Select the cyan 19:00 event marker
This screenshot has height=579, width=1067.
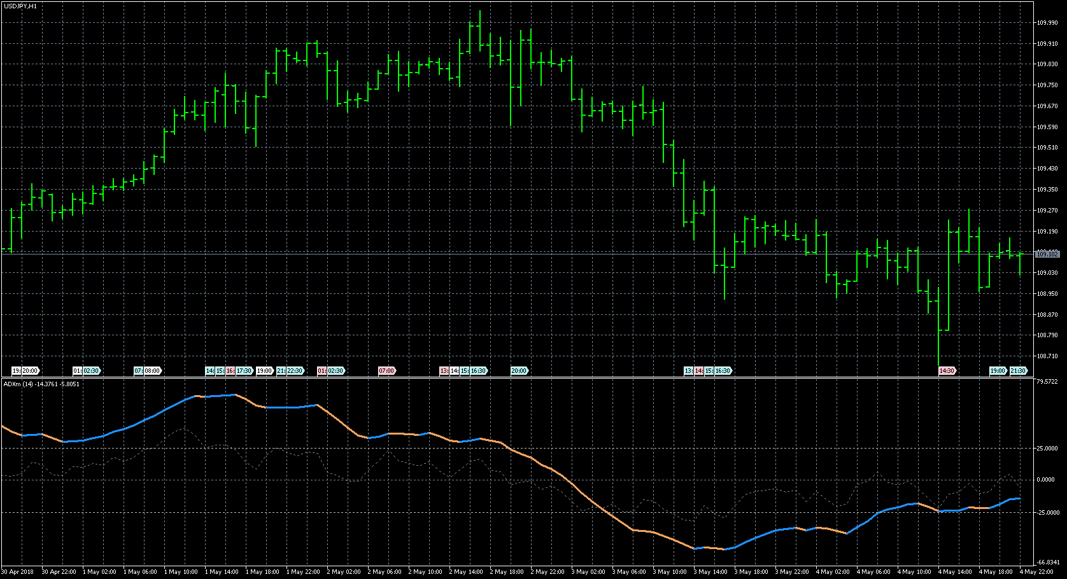(997, 371)
